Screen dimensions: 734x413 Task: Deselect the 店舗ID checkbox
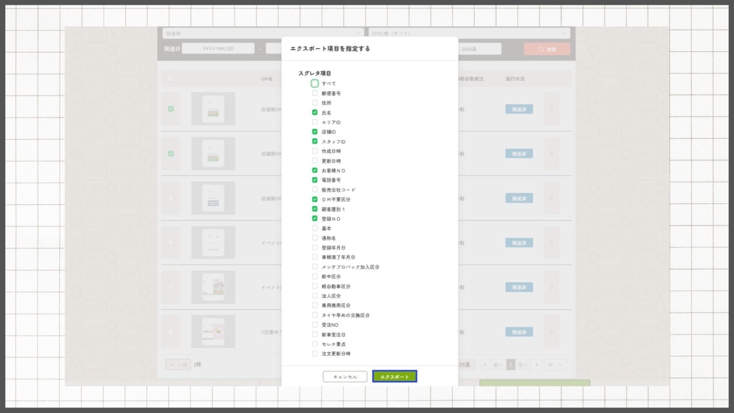[x=315, y=132]
